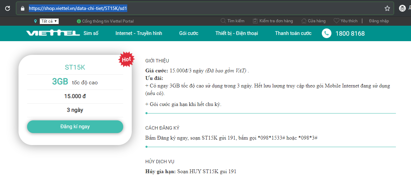Click the ST15K package title
The height and width of the screenshot is (179, 411).
tap(75, 67)
